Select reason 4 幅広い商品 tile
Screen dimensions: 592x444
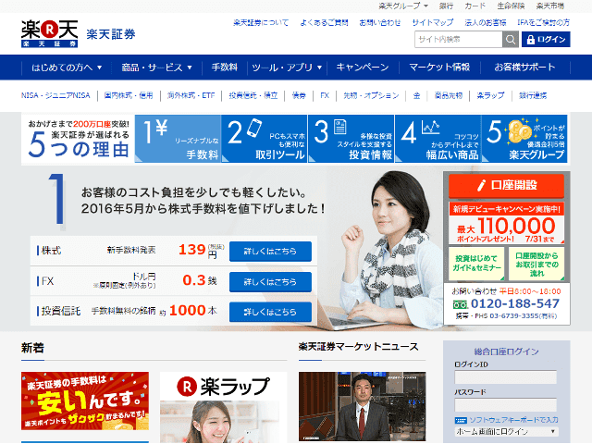tap(438, 139)
